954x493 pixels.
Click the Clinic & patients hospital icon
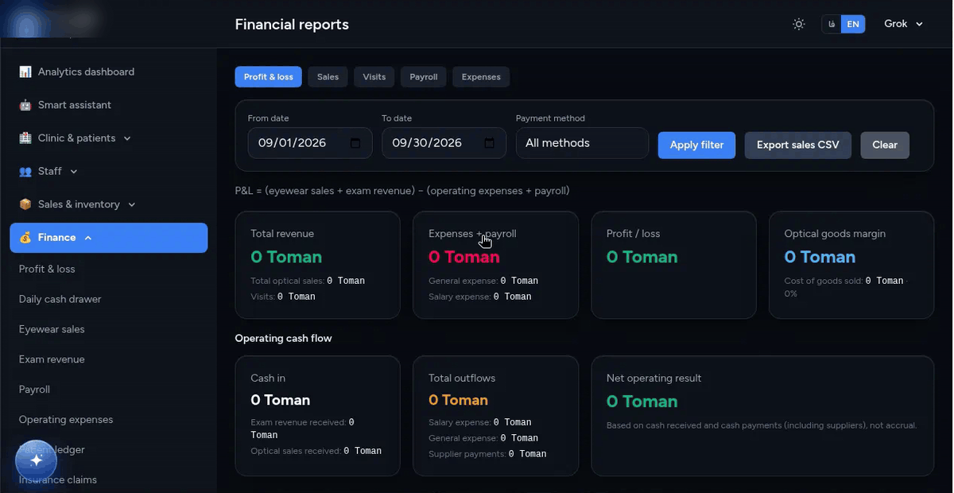tap(25, 138)
